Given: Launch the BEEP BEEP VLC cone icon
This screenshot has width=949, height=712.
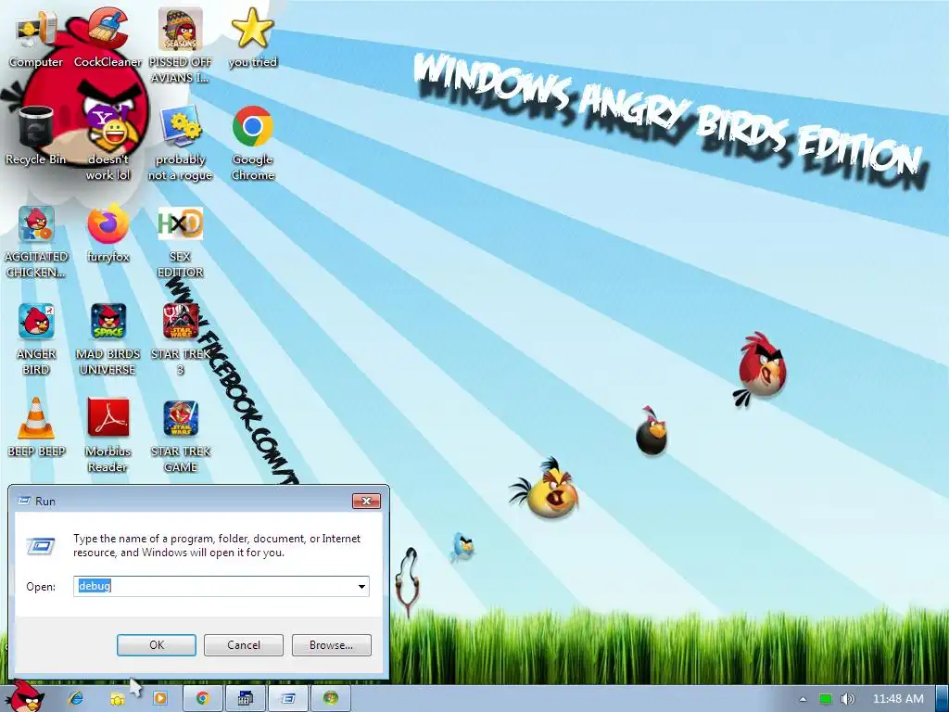Looking at the screenshot, I should (36, 426).
